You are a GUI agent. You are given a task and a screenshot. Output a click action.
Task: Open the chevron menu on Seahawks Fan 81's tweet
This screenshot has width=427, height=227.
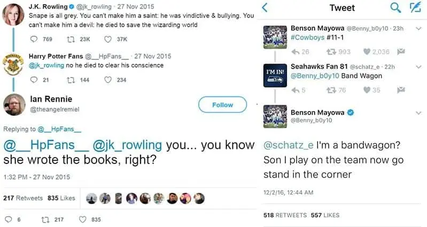(418, 67)
